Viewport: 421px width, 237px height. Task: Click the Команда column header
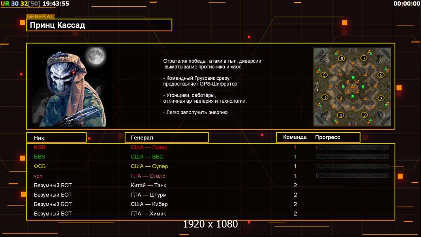click(295, 137)
